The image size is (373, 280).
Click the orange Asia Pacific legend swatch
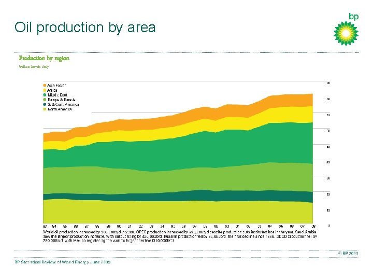tap(45, 85)
